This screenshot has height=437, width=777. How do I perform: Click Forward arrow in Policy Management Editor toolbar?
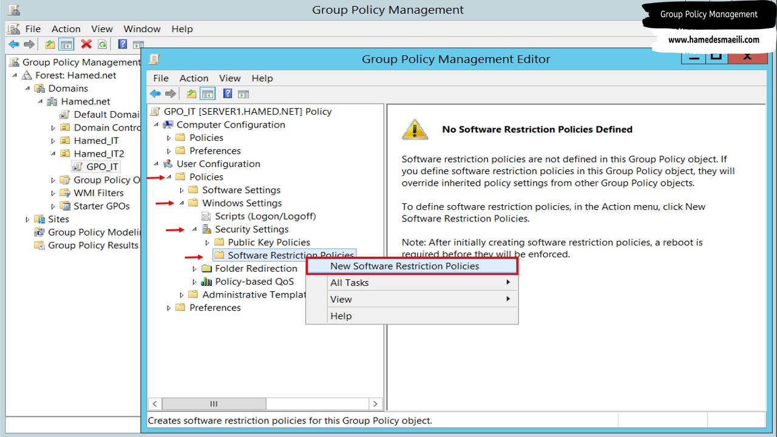(171, 93)
